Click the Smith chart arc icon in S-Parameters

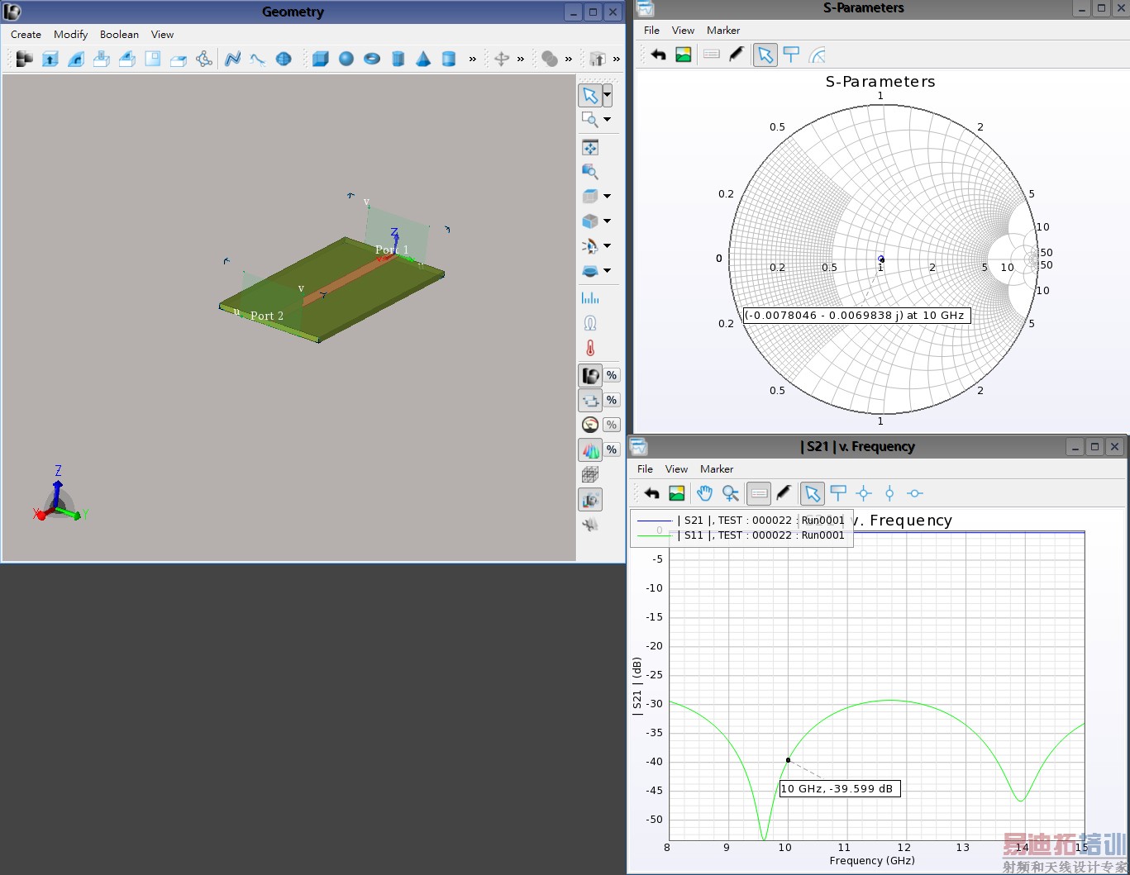[817, 55]
